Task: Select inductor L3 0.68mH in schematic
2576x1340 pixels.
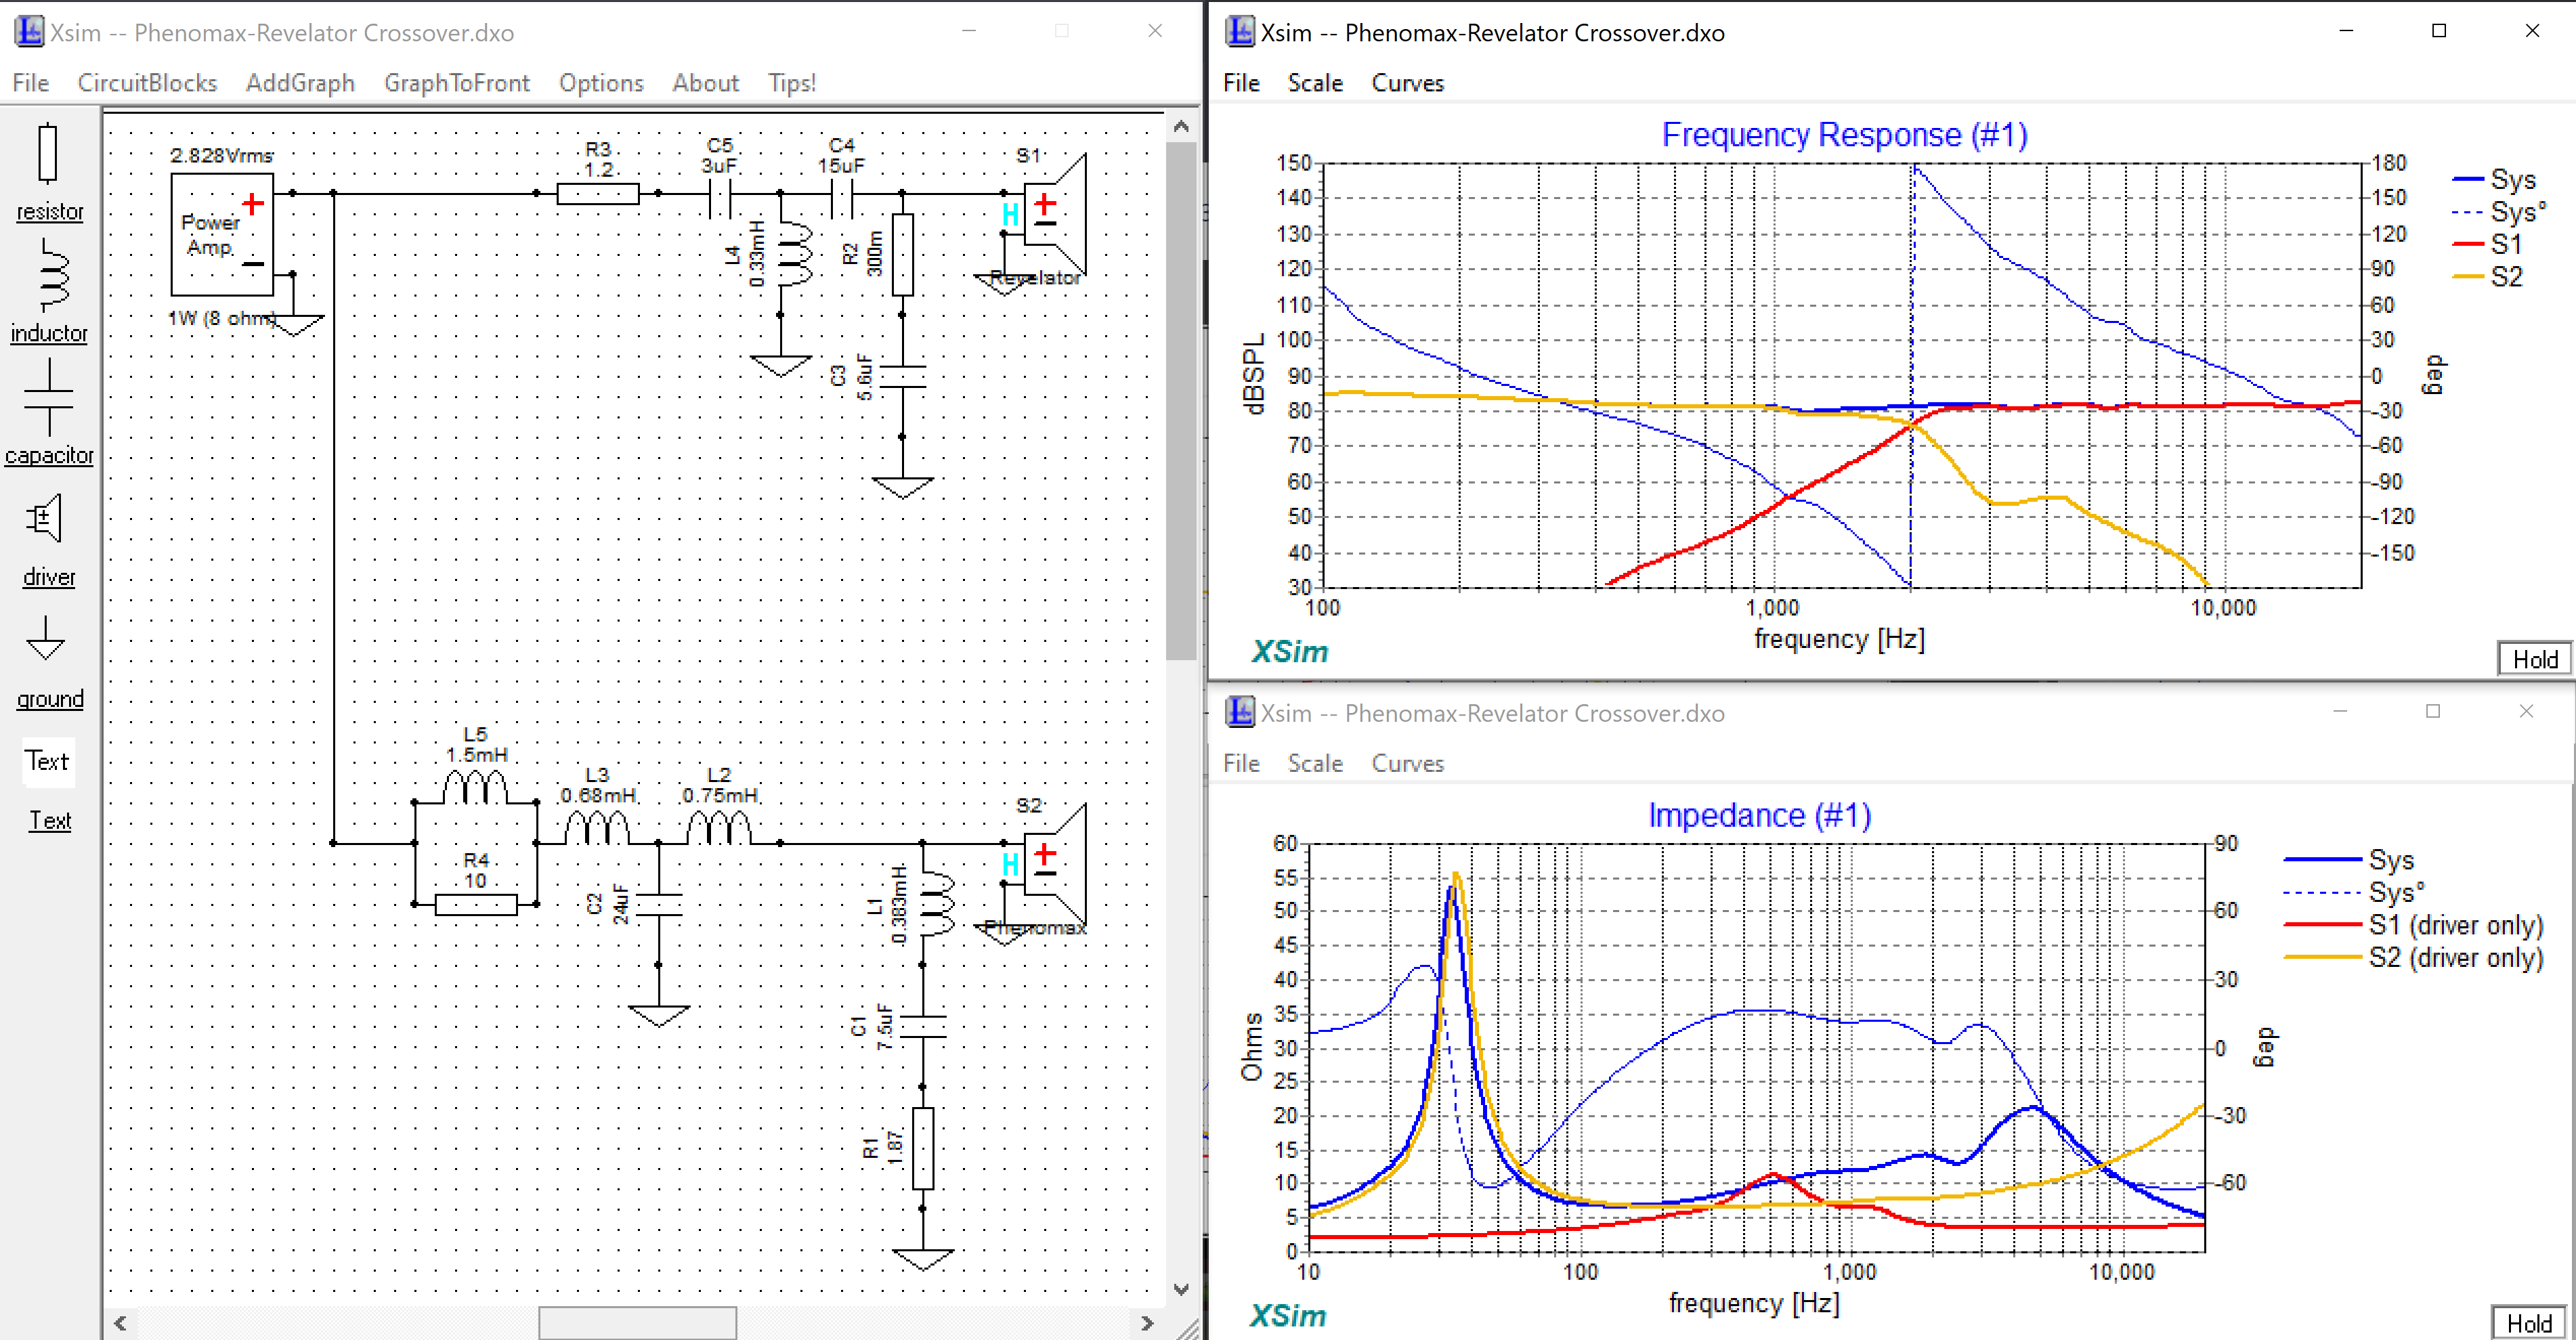Action: [597, 828]
